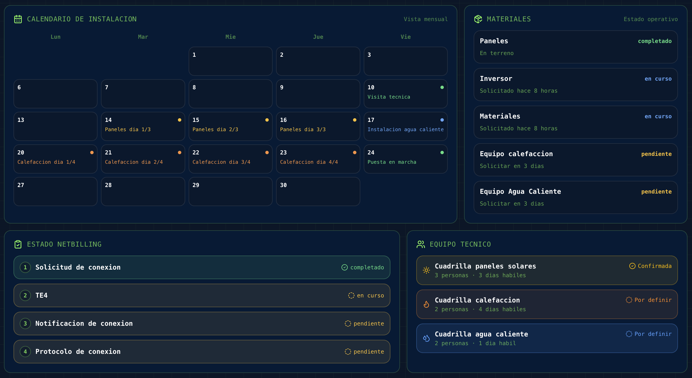This screenshot has width=692, height=378.
Task: Click the clipboard check icon for Estado Netbilling
Action: (x=18, y=244)
